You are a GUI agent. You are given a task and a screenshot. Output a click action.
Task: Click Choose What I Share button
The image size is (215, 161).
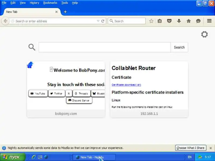pyautogui.click(x=191, y=148)
